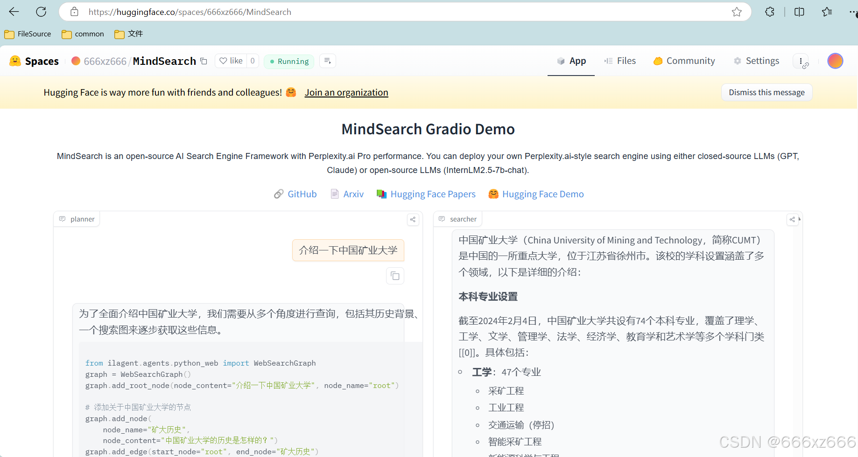Dismiss this message banner button

pos(767,92)
